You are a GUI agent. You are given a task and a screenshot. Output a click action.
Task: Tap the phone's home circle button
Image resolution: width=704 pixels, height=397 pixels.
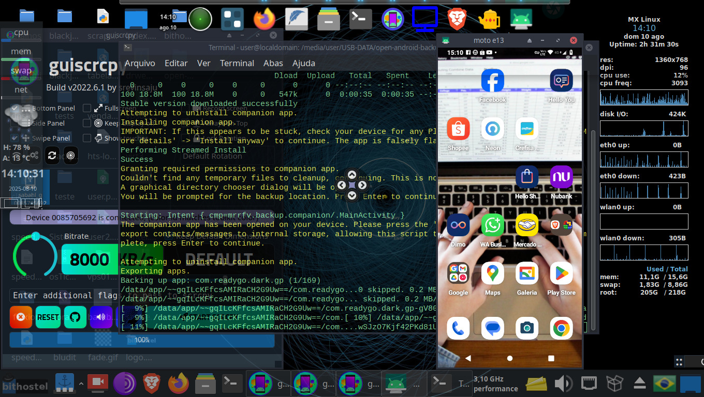pyautogui.click(x=509, y=358)
